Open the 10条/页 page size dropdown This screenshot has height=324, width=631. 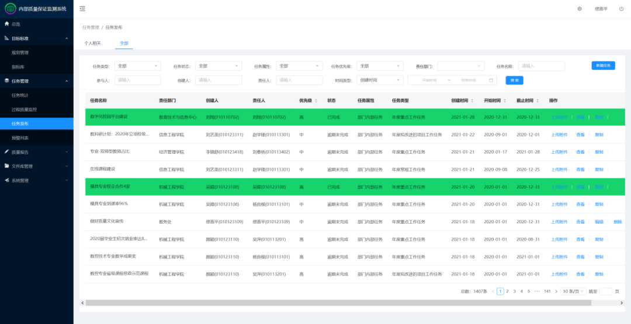pyautogui.click(x=573, y=291)
